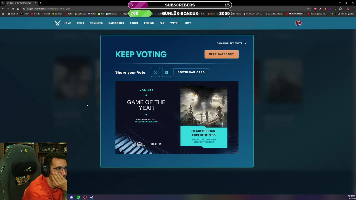Open the Twitter bookmark
This screenshot has height=200, width=356.
coord(24,14)
